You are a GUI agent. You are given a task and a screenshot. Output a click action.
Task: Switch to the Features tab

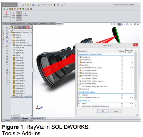point(6,24)
